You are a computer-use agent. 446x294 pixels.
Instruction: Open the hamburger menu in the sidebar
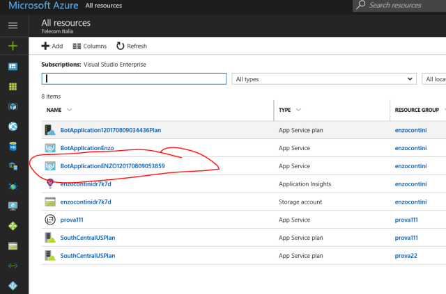pos(13,26)
